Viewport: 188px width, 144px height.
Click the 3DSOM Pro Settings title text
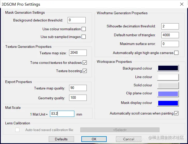pyautogui.click(x=21, y=4)
